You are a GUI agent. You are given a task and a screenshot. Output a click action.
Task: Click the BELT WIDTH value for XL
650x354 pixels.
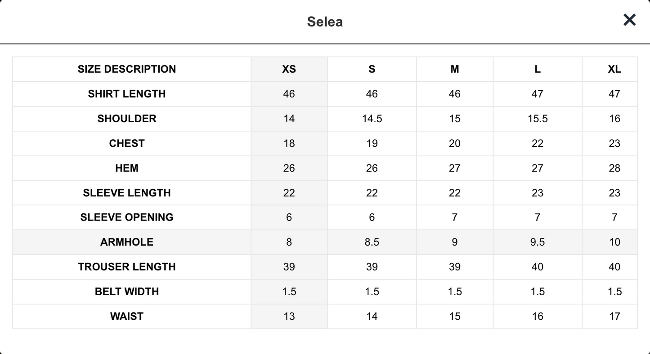tap(614, 292)
